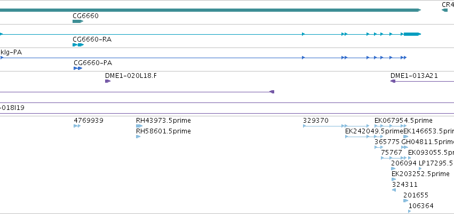Click the 324311 reverse-strand arrow
Image resolution: width=454 pixels, height=214 pixels.
394,190
